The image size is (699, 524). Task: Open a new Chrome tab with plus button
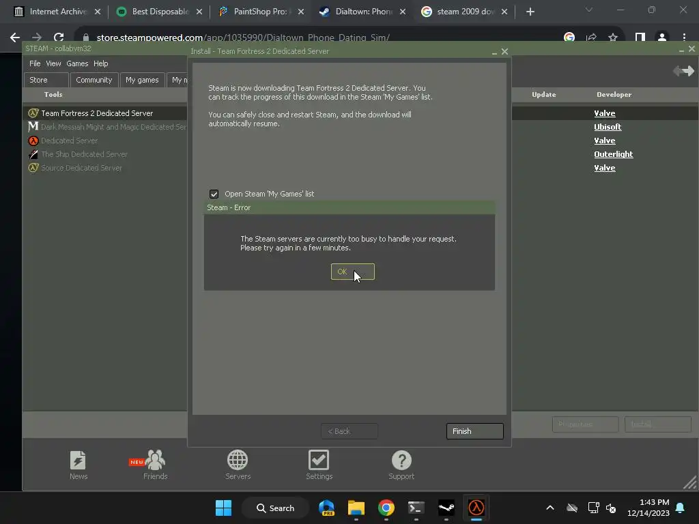point(530,12)
